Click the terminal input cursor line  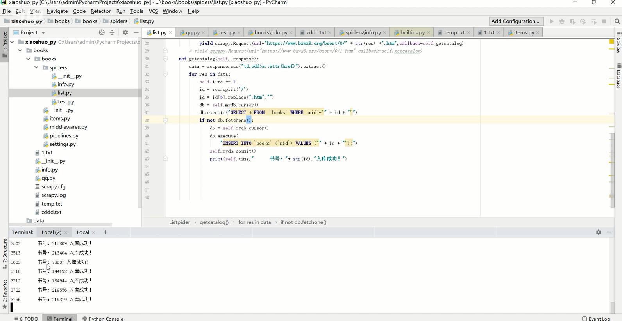pyautogui.click(x=12, y=307)
